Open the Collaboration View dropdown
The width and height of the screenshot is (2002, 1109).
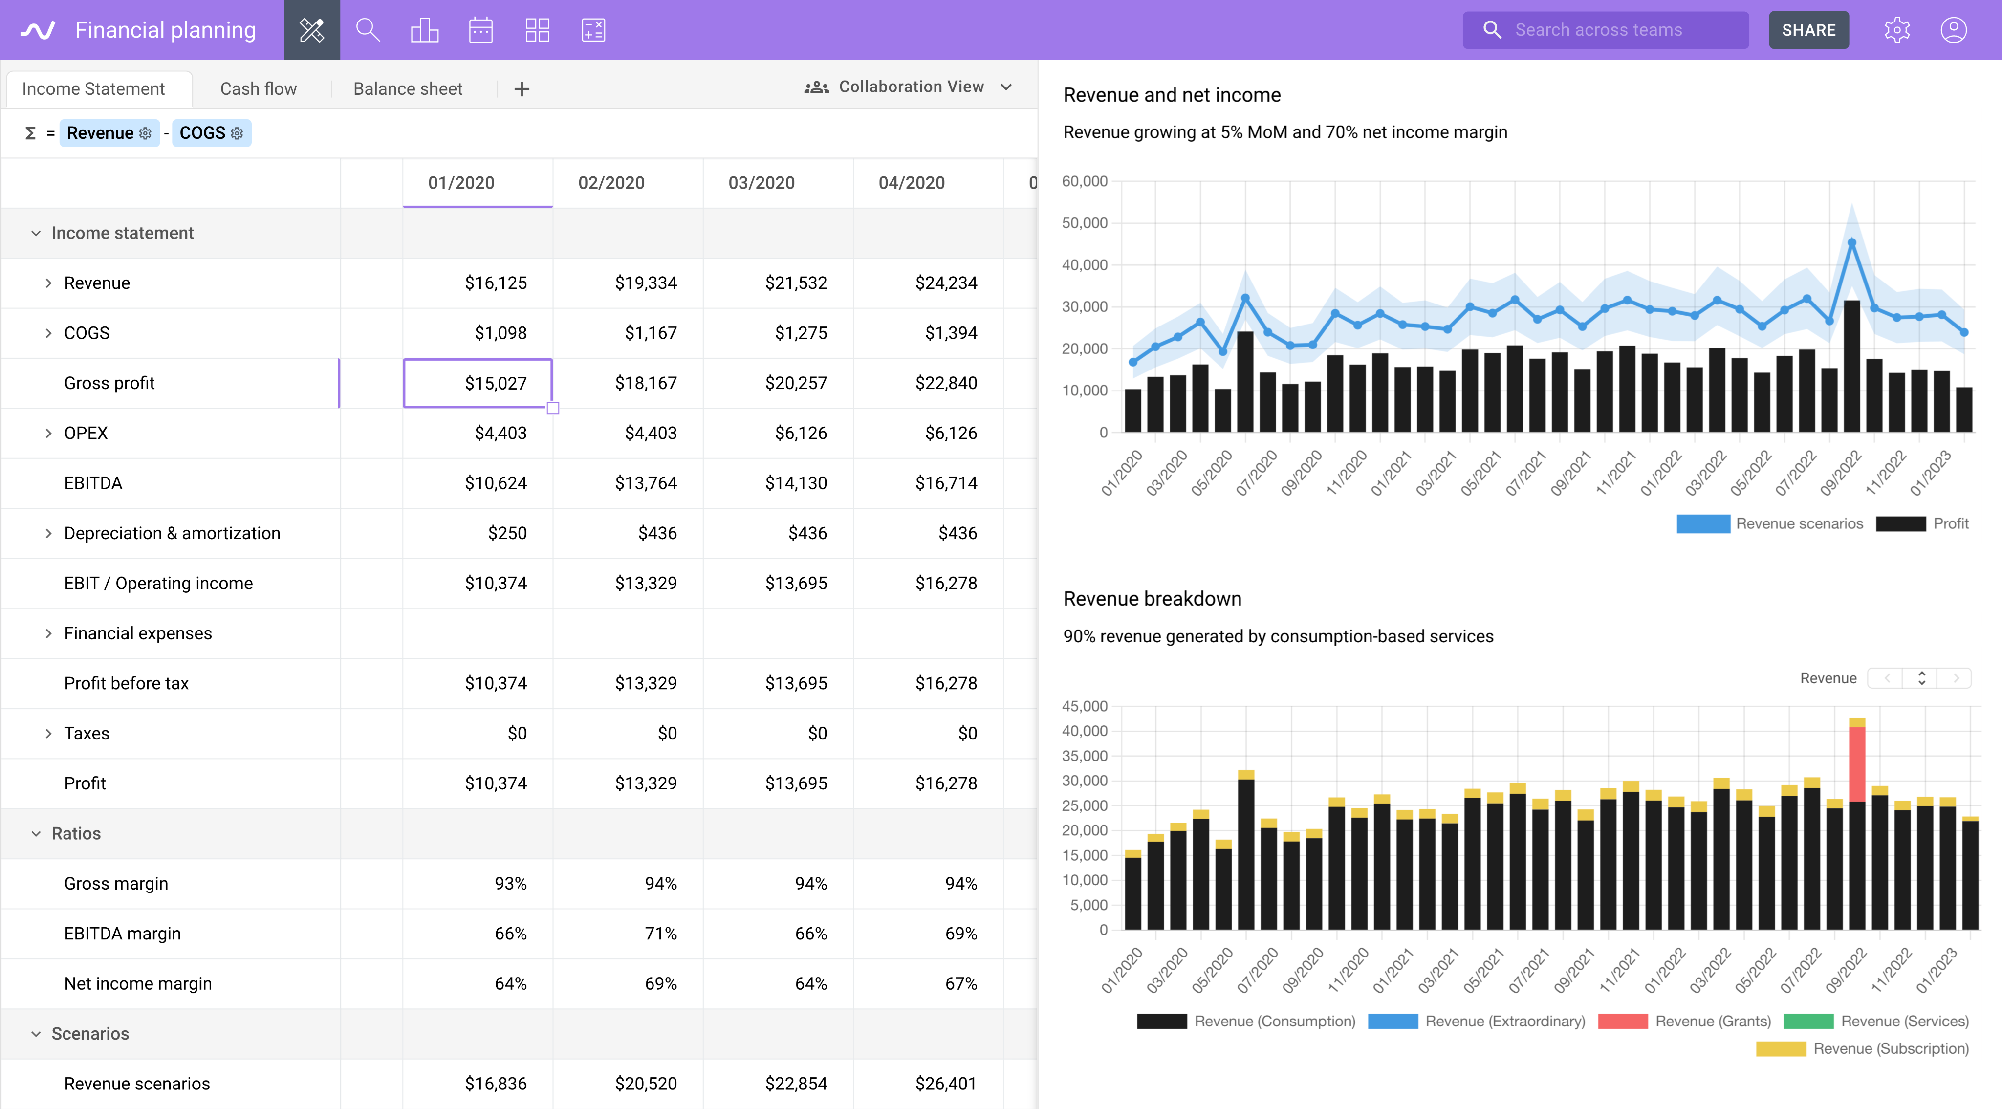point(909,87)
